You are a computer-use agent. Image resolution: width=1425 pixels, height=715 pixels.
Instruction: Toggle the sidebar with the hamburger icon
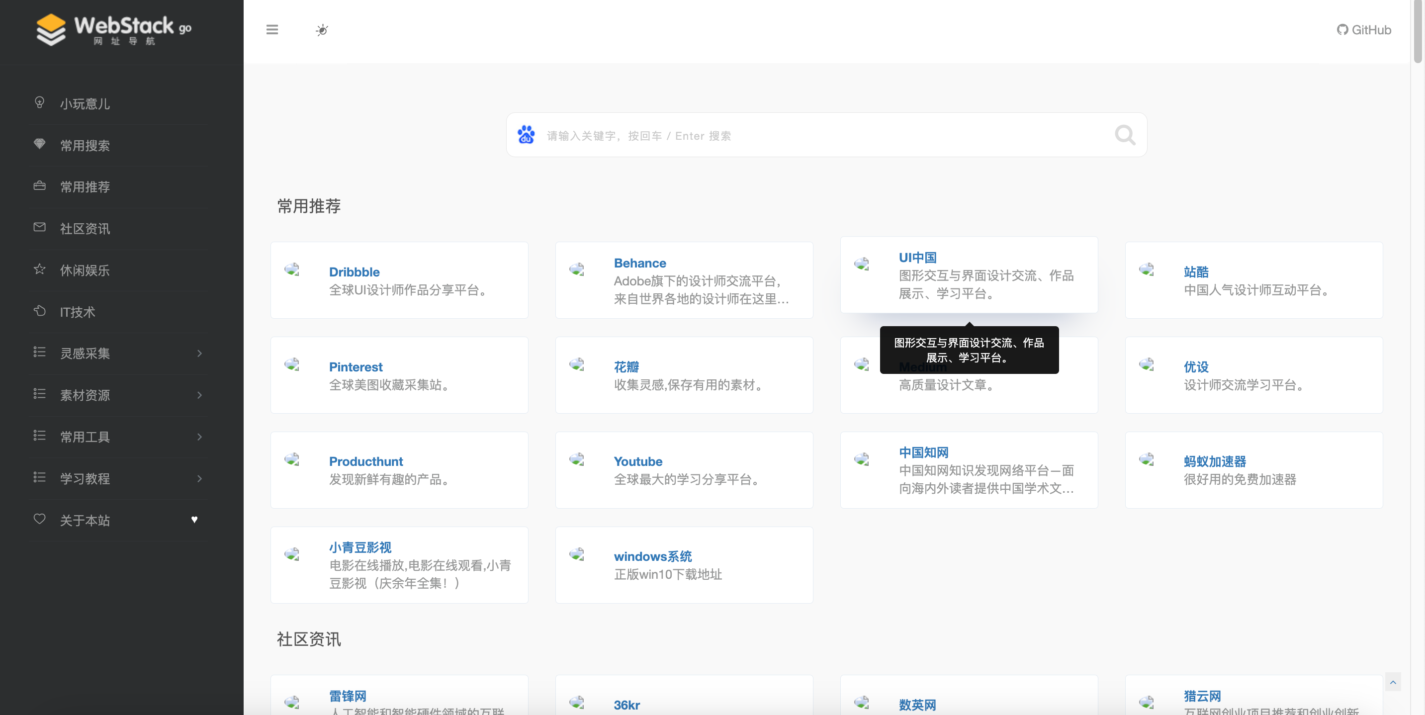click(271, 30)
